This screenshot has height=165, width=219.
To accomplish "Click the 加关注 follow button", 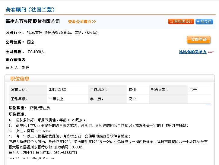I will [204, 22].
